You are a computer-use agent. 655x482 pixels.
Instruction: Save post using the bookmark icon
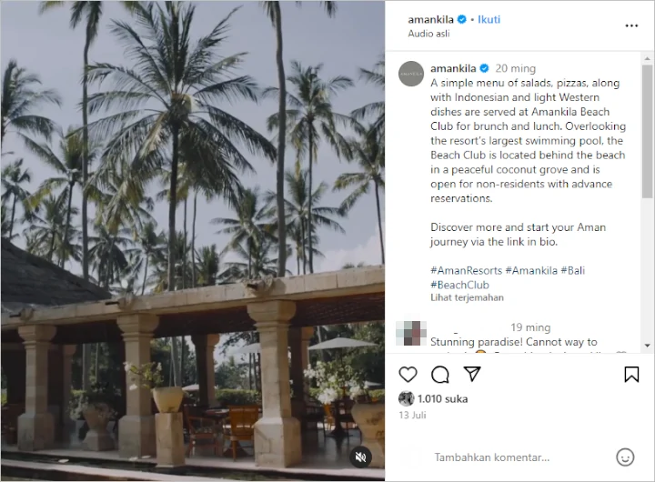click(631, 374)
